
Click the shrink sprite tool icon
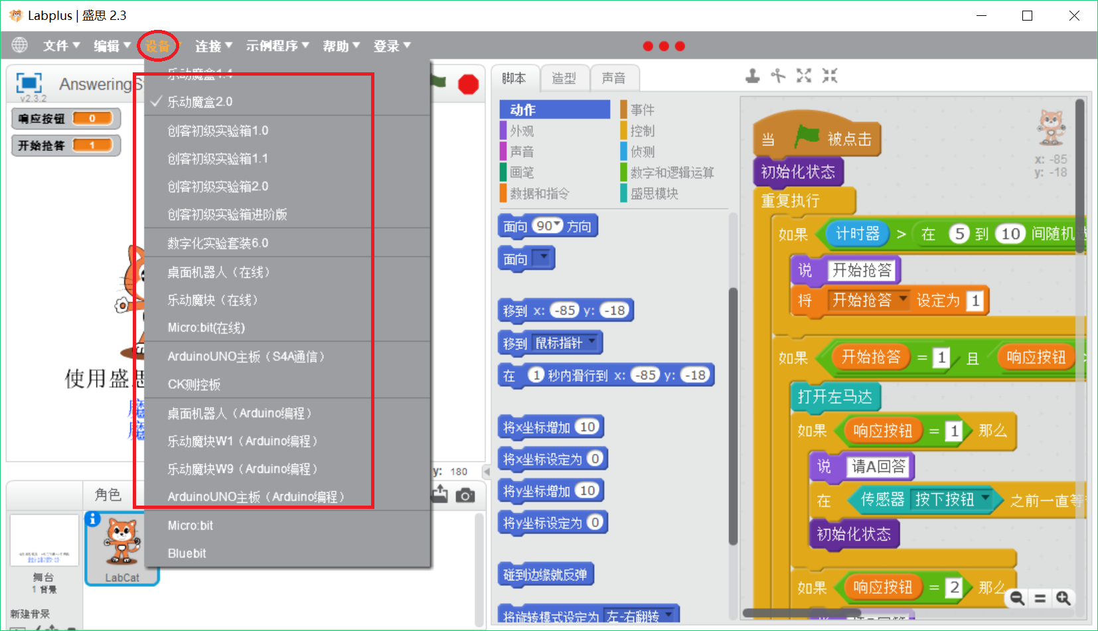(830, 76)
